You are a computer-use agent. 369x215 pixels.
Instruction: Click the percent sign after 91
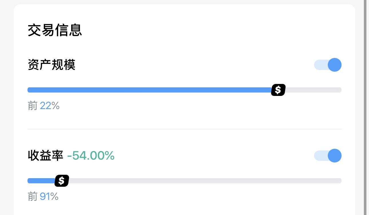55,197
